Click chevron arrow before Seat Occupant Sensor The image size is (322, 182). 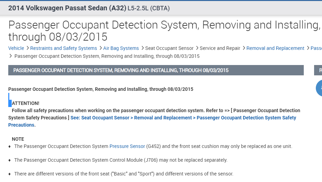click(142, 48)
